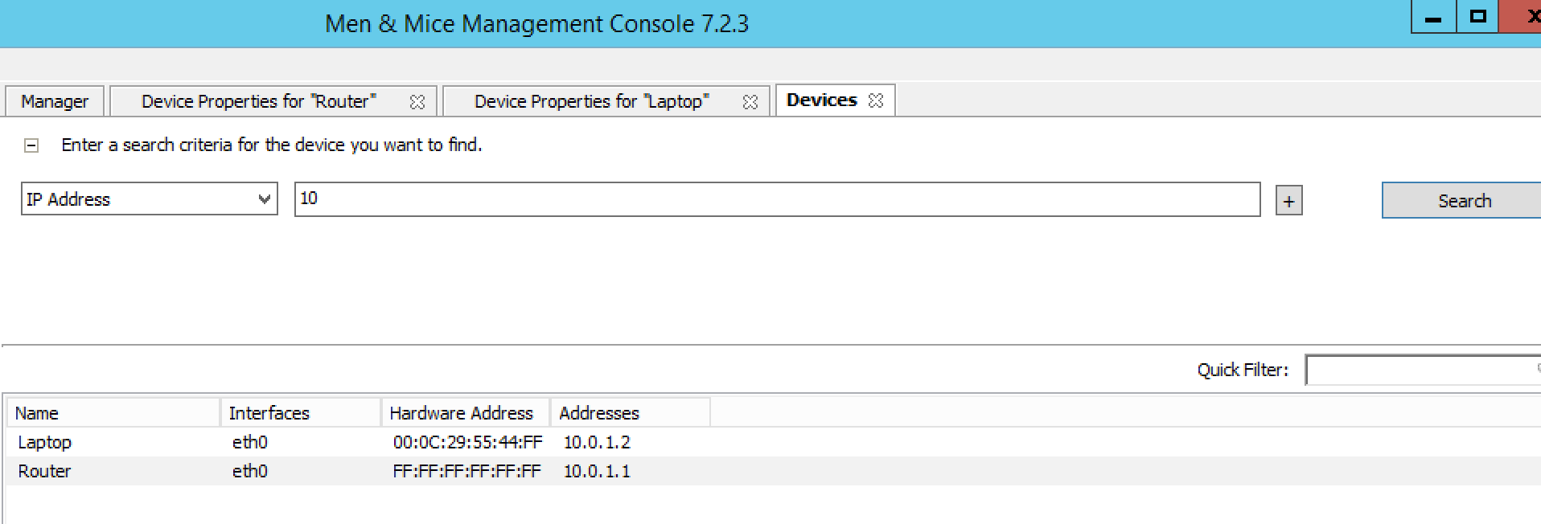Select the Router device row
Image resolution: width=1541 pixels, height=524 pixels.
tap(45, 471)
